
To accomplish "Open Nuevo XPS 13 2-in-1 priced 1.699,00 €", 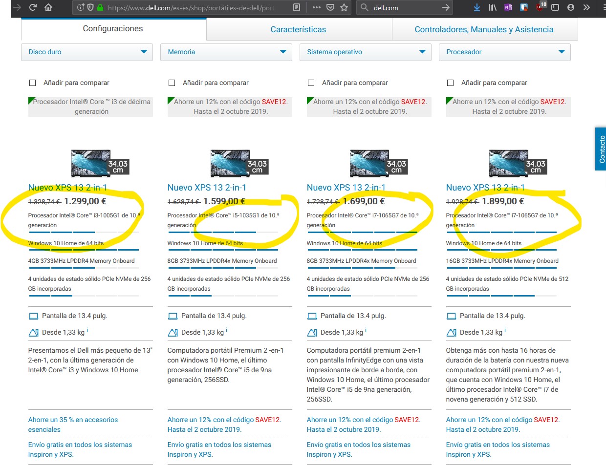I will tap(346, 188).
